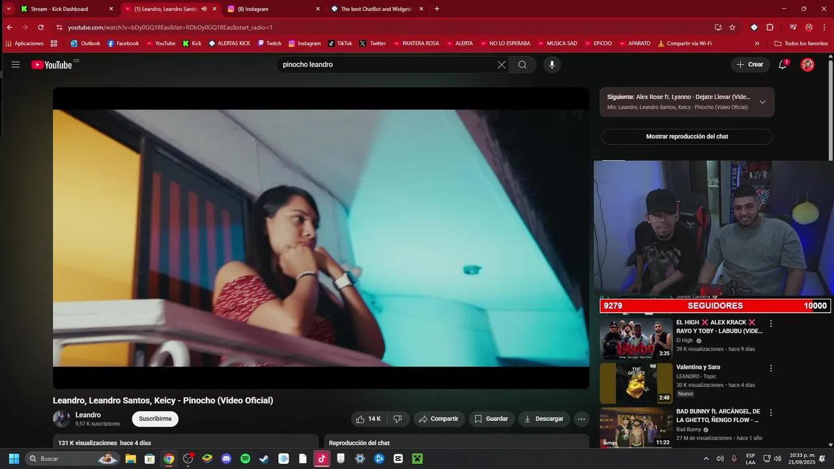Mute the YouTube tab audio
834x469 pixels.
point(204,9)
